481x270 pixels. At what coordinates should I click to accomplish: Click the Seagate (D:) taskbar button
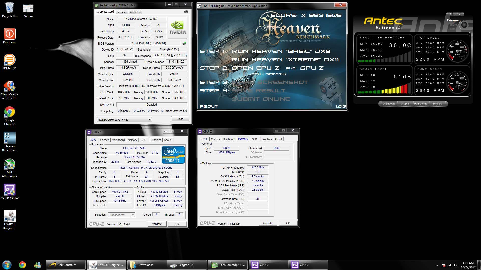click(x=187, y=265)
